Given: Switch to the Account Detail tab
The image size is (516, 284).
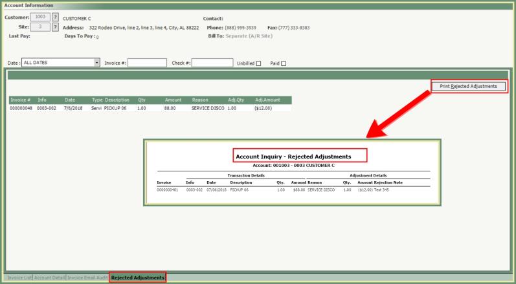Looking at the screenshot, I should coord(49,278).
